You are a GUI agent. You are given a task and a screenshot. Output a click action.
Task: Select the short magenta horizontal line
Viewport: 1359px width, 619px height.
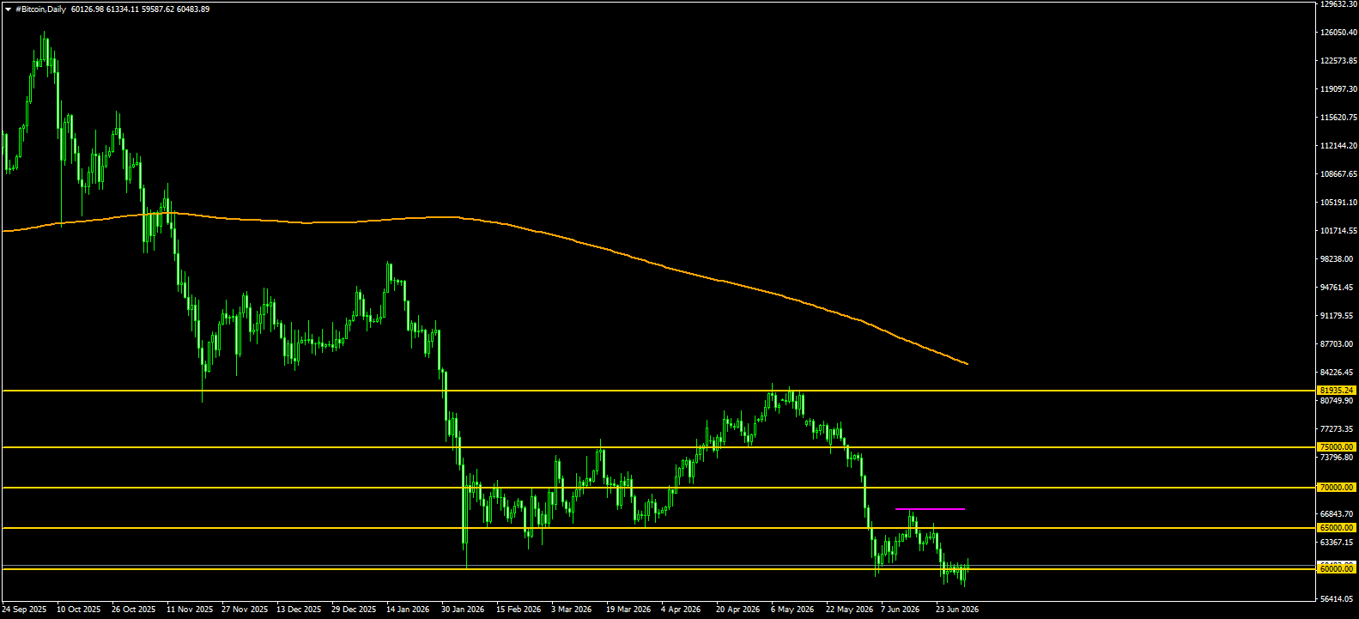930,509
